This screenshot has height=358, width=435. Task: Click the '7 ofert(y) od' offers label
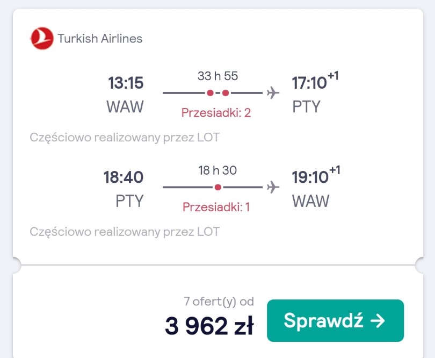coord(219,302)
